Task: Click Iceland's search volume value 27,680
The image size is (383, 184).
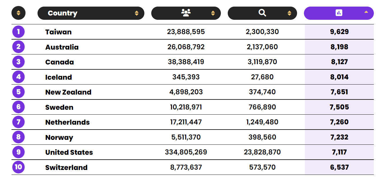Action: point(262,77)
